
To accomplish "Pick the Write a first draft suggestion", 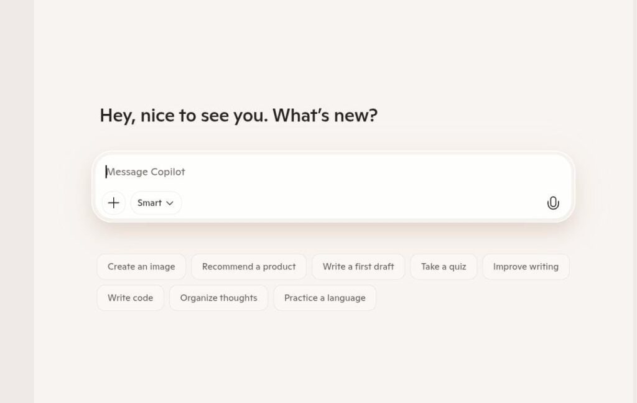I will pos(358,267).
